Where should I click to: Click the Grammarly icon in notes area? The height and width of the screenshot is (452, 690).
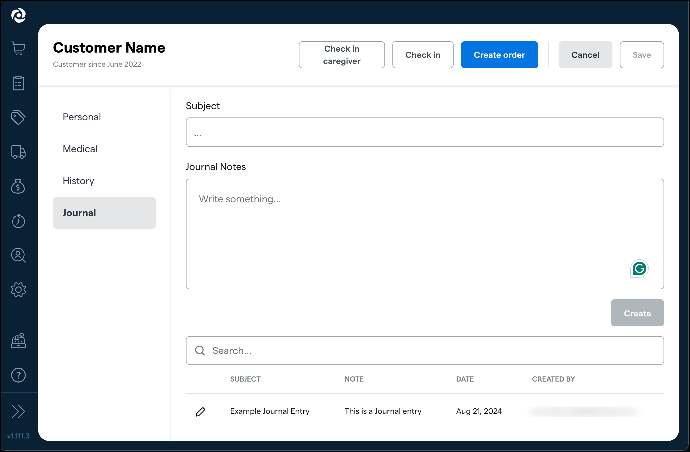pyautogui.click(x=639, y=268)
